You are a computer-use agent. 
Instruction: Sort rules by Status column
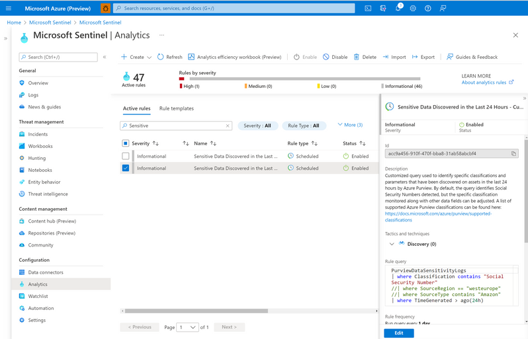pos(354,143)
